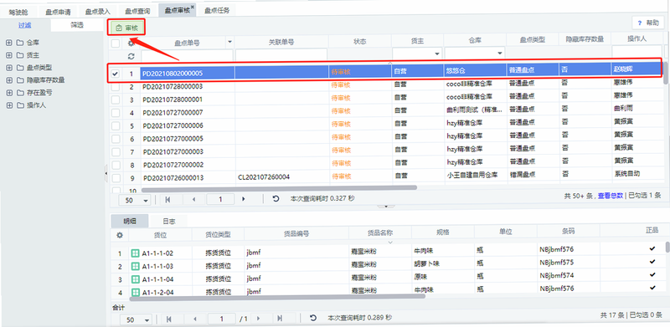The height and width of the screenshot is (327, 670).
Task: Check the checkbox for PD20210727000005
Action: (x=116, y=139)
